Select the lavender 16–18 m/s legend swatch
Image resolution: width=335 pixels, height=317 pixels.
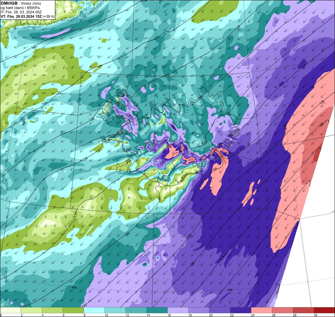[x=178, y=310]
